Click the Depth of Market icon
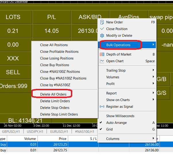This screenshot has width=173, height=159. point(102,54)
